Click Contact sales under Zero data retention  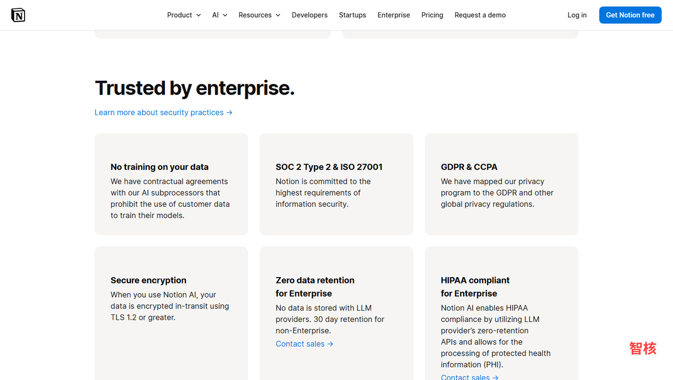point(304,344)
